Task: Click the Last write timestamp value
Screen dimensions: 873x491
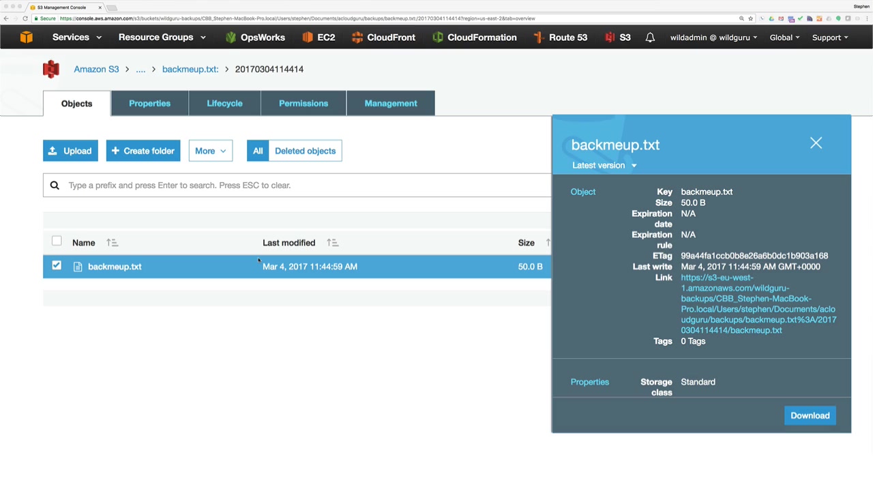Action: (750, 267)
